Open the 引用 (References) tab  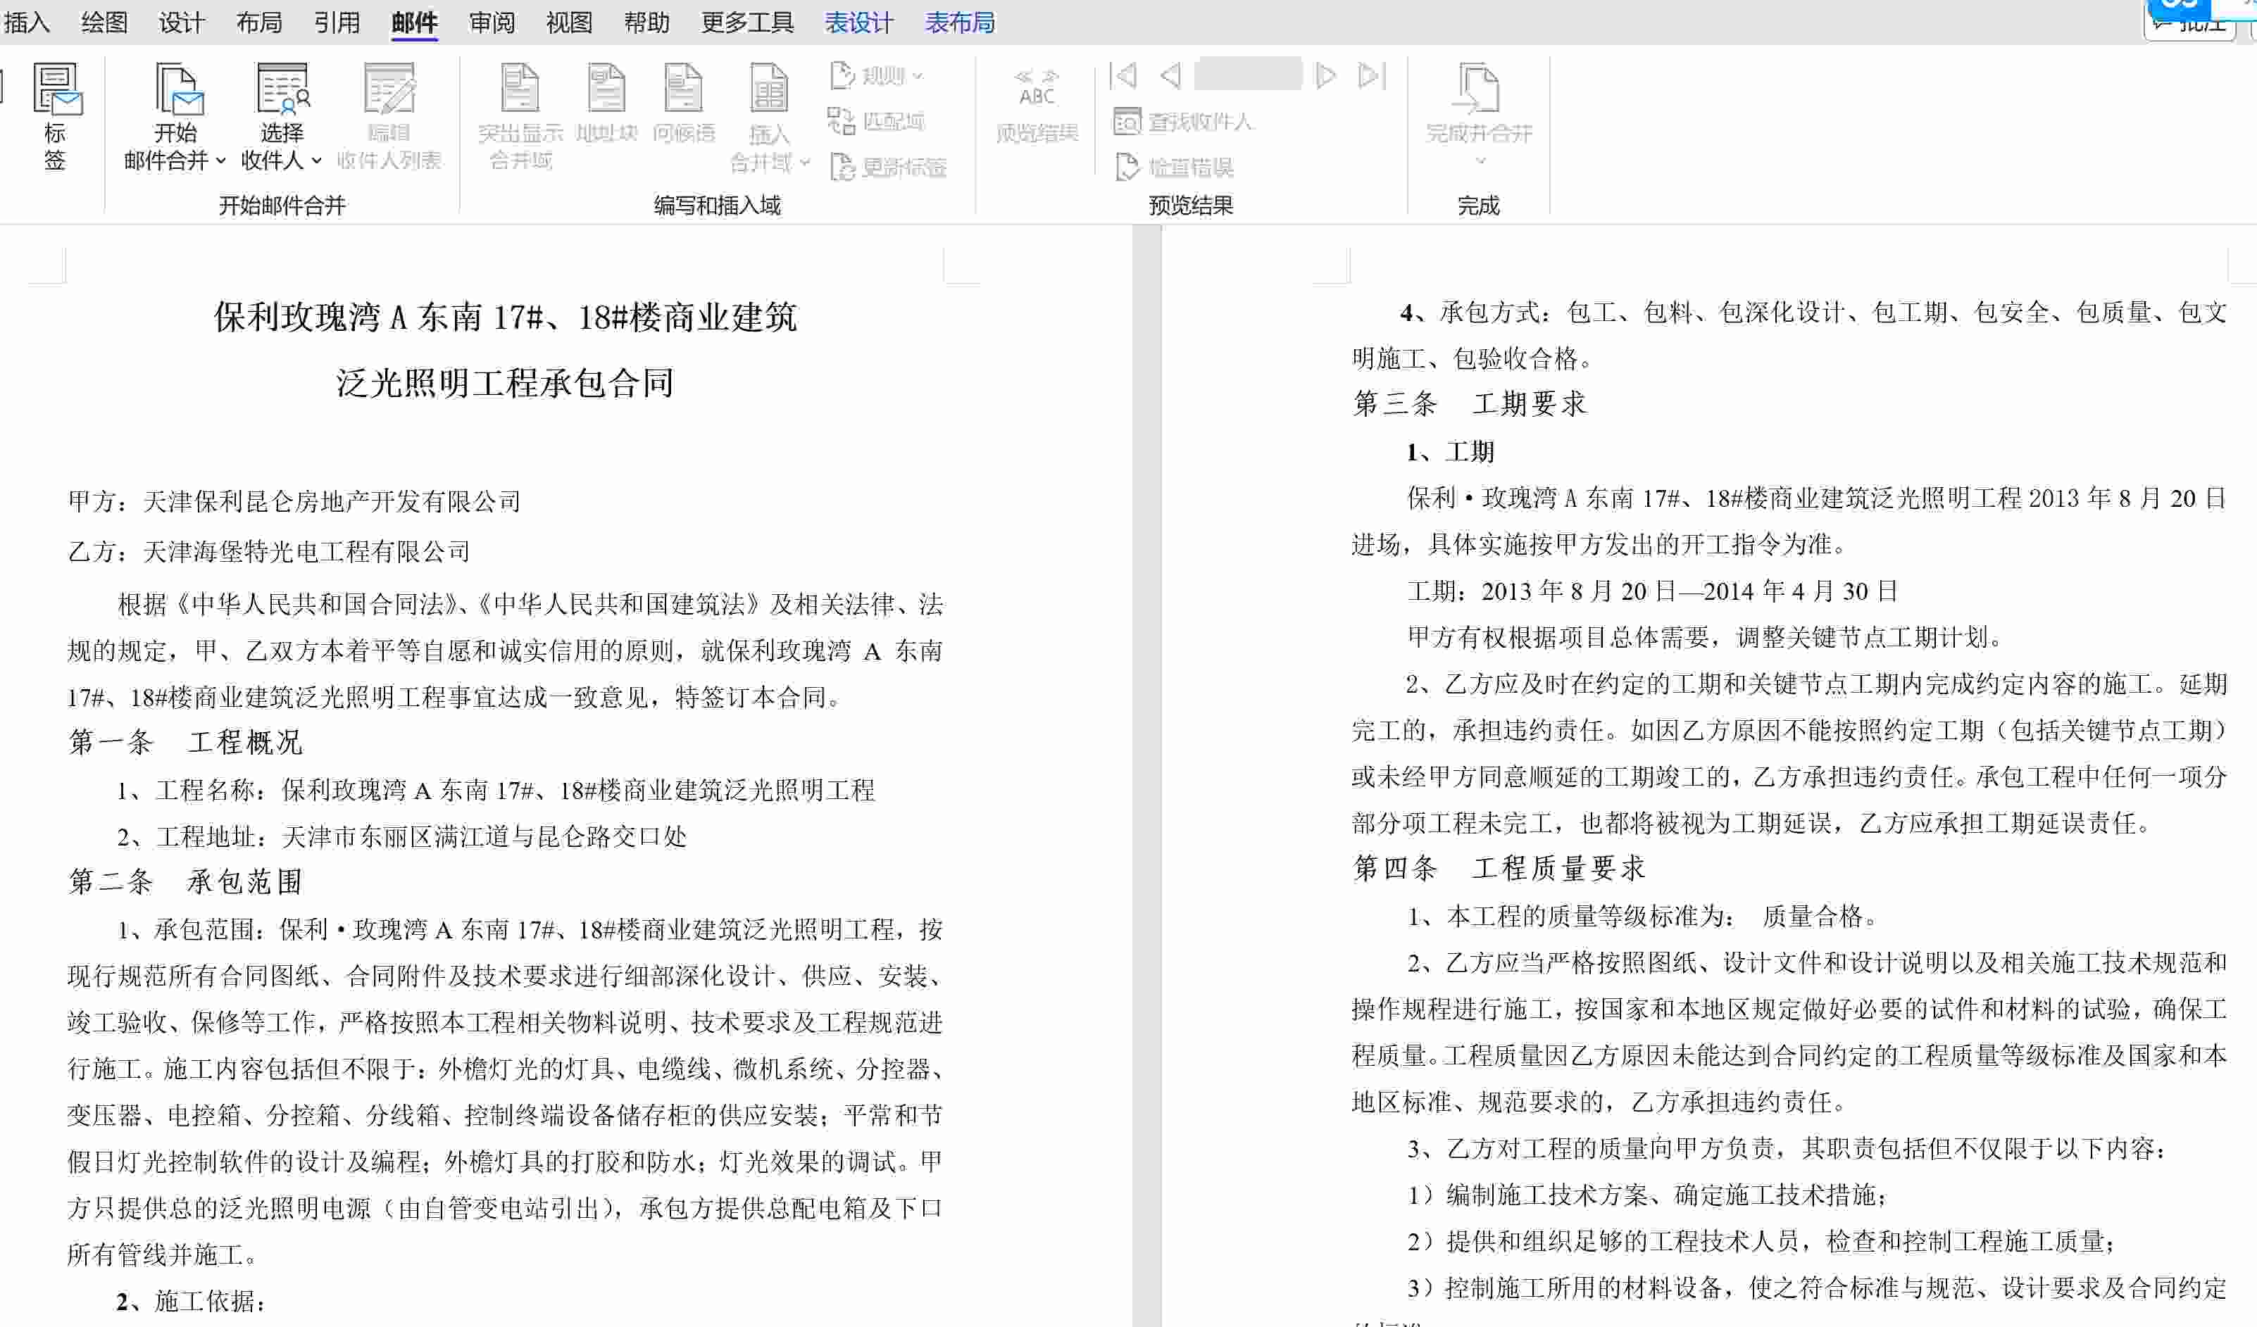[337, 23]
